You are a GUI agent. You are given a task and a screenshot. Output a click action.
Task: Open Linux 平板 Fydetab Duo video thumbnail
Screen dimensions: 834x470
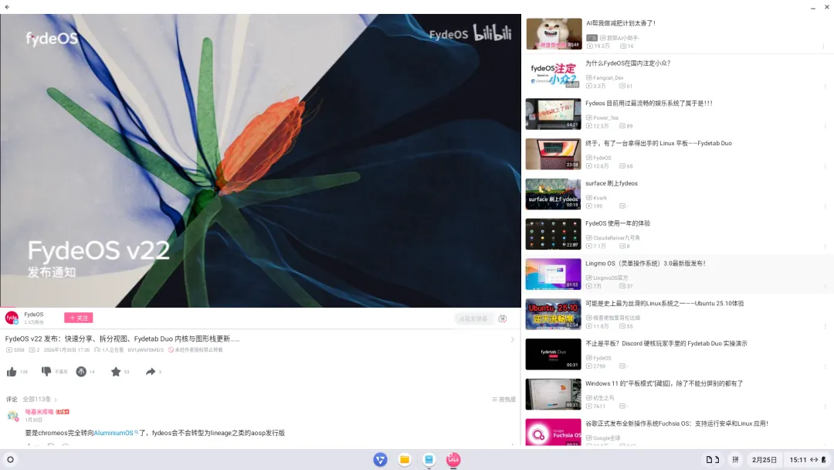(554, 154)
